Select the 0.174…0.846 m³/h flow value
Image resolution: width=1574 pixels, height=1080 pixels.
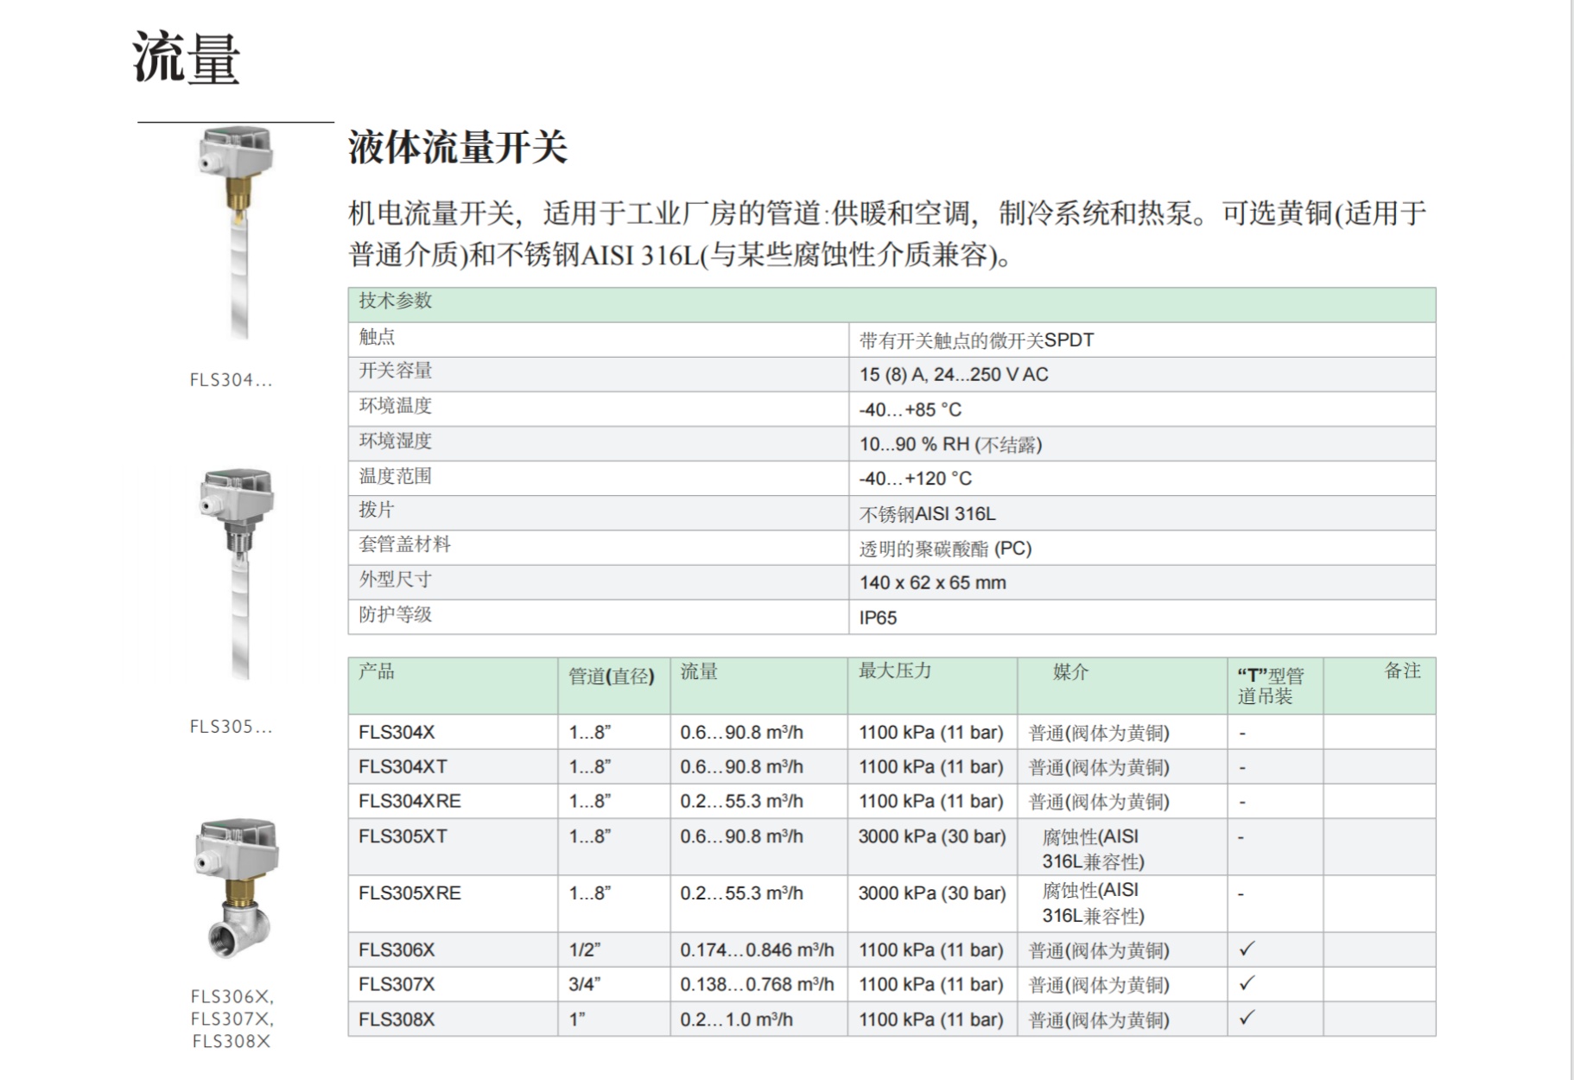(757, 950)
